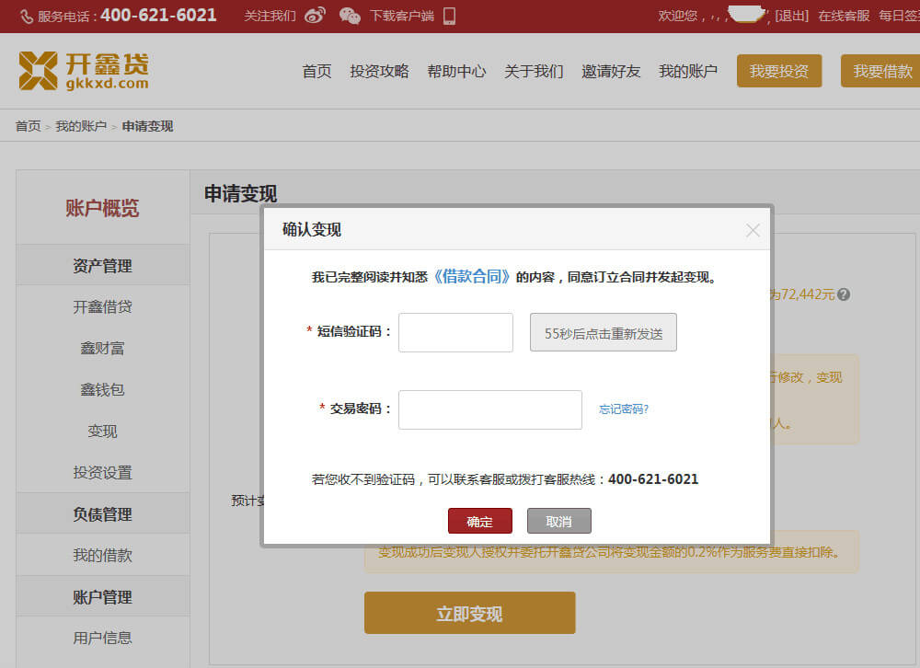Click the resend SMS code button

click(x=603, y=333)
